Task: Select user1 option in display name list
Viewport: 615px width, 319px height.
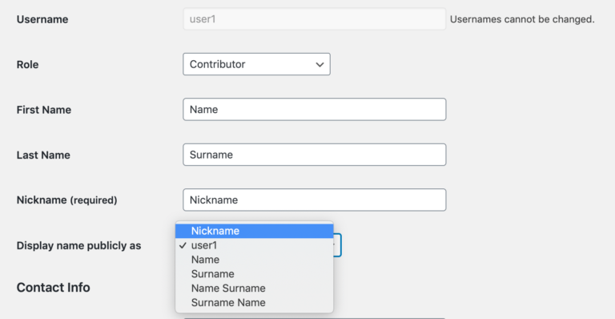Action: (254, 245)
